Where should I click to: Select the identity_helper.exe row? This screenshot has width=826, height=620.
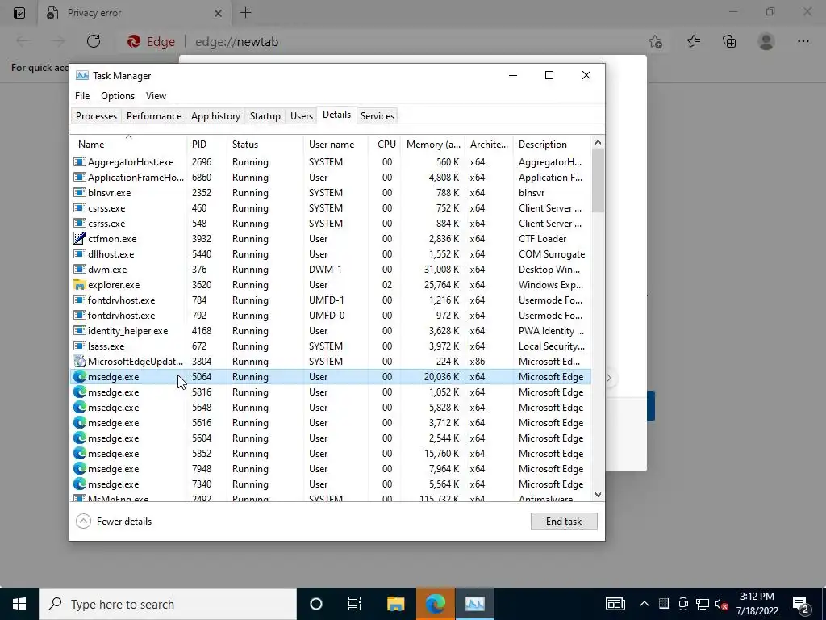tap(330, 331)
